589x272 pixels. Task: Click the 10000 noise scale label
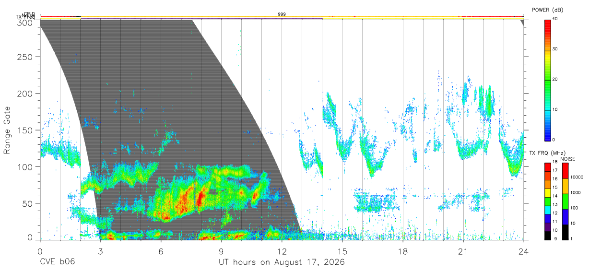coord(577,177)
